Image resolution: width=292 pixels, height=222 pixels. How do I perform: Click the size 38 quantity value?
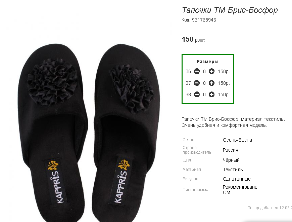click(204, 95)
